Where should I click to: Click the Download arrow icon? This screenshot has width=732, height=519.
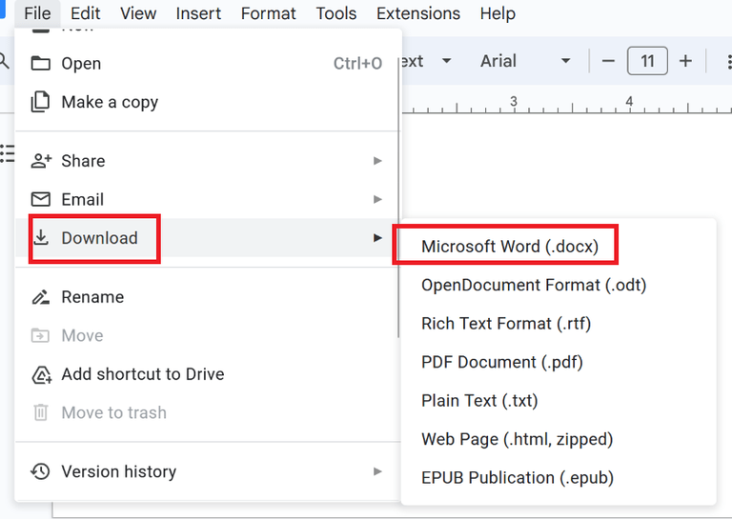click(x=40, y=238)
